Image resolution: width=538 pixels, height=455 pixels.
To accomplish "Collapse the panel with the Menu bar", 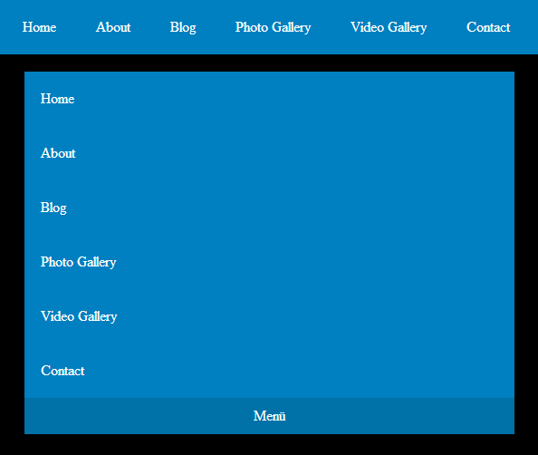I will click(269, 416).
